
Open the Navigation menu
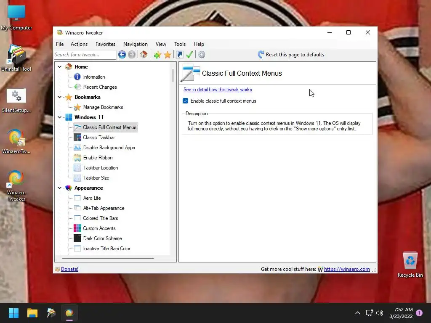tap(135, 44)
